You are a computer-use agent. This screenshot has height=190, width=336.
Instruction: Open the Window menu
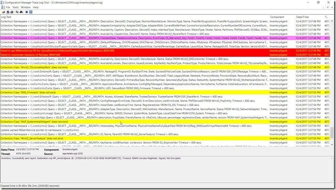25,7
